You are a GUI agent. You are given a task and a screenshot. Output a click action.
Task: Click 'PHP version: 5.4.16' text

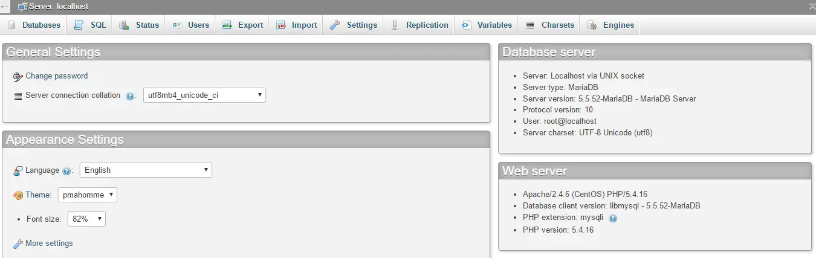(x=558, y=230)
